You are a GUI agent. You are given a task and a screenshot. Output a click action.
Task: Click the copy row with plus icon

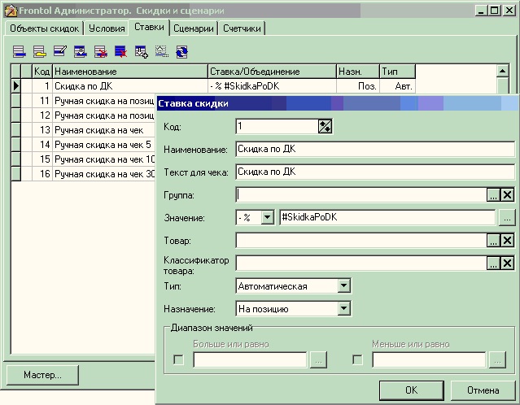[x=142, y=52]
